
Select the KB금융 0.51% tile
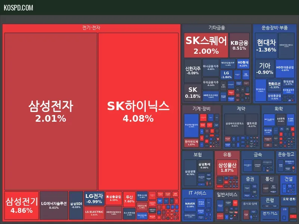[x=239, y=45]
